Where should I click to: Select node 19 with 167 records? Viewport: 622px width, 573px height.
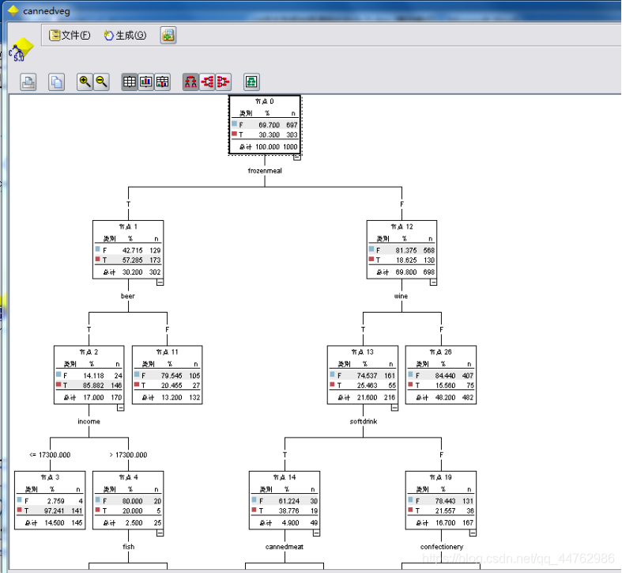pos(441,500)
